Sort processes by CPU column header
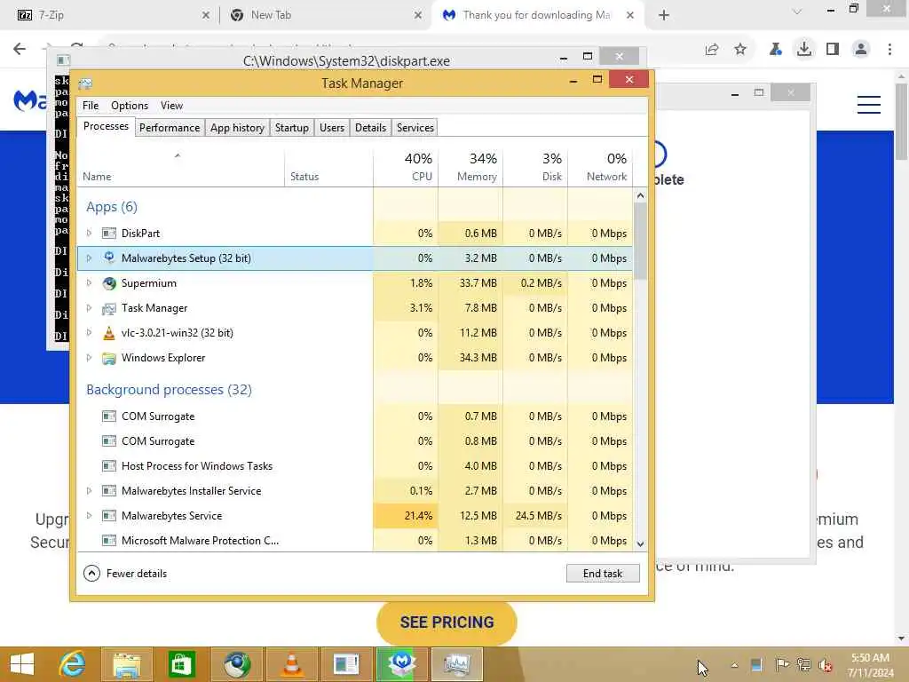 tap(406, 166)
